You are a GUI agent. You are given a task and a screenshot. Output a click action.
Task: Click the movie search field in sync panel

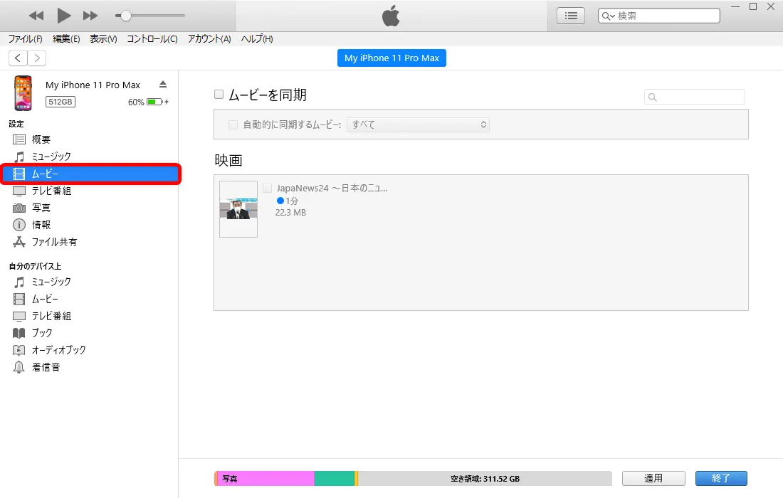point(695,97)
